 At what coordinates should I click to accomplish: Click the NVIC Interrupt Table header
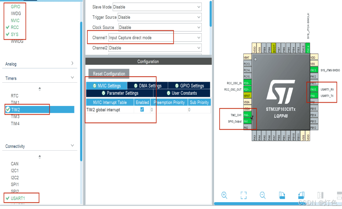click(x=110, y=102)
